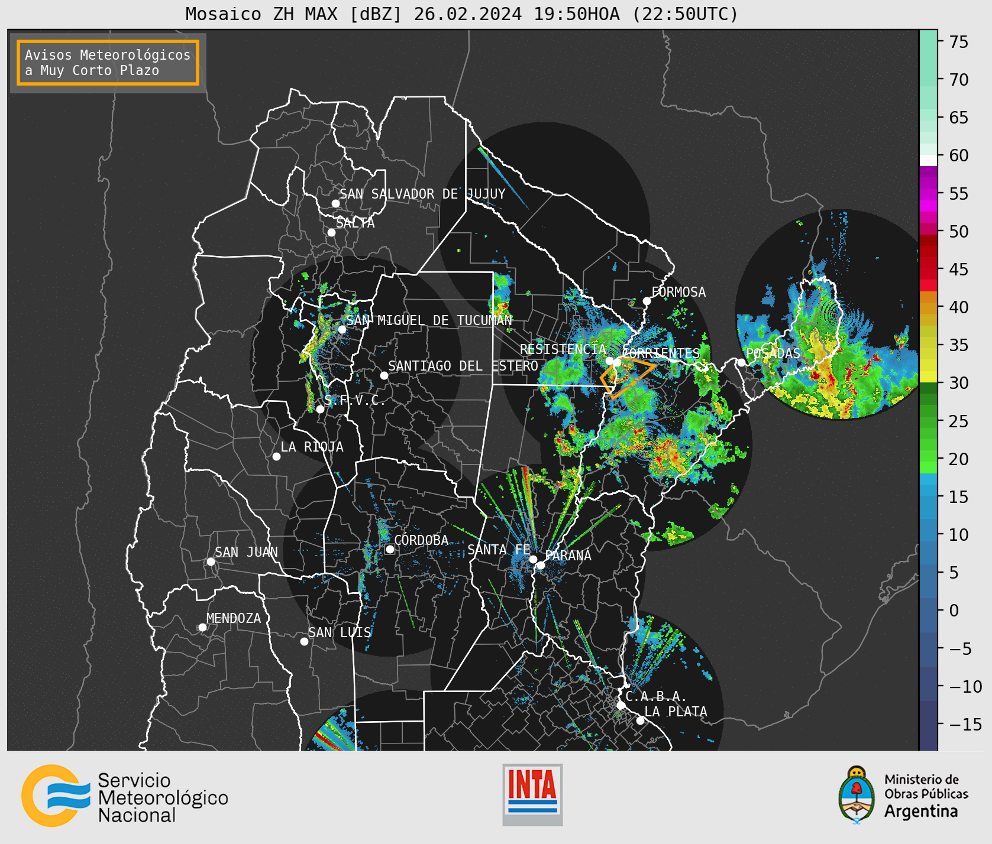Click the INTA logo

[x=532, y=794]
